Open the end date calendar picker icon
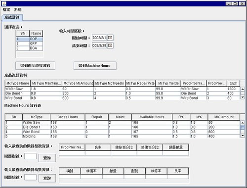The height and width of the screenshot is (188, 247). (x=110, y=46)
